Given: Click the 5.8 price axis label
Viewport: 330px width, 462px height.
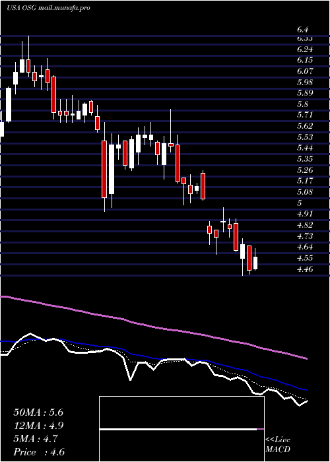Looking at the screenshot, I should 302,104.
